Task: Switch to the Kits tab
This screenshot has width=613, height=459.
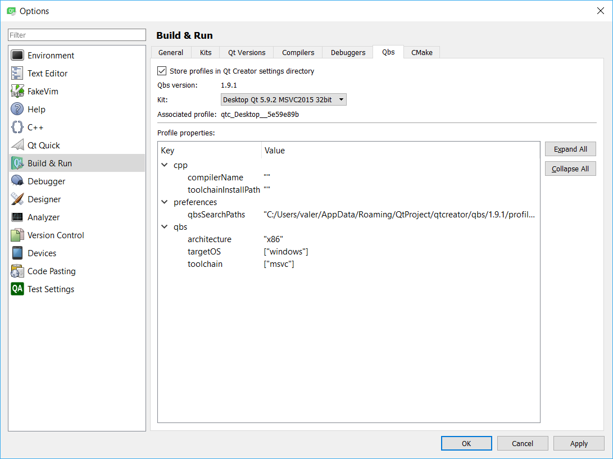Action: (206, 52)
